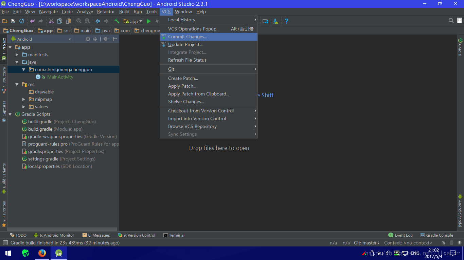
Task: Open the Build menu
Action: [124, 12]
